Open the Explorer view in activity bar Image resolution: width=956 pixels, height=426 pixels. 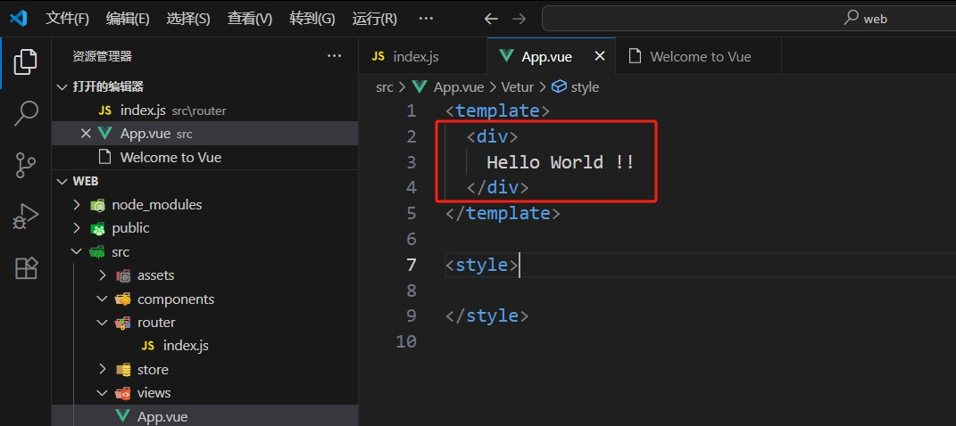(x=26, y=61)
